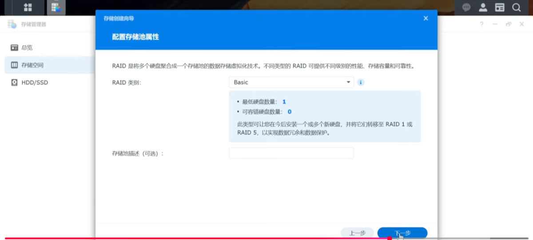Click the info icon beside RAID 类别
This screenshot has width=533, height=240.
click(361, 83)
